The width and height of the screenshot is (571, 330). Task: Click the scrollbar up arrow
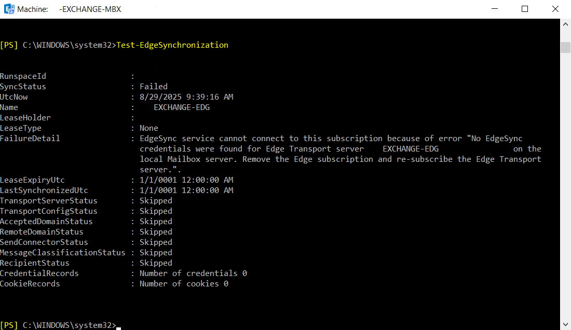565,24
